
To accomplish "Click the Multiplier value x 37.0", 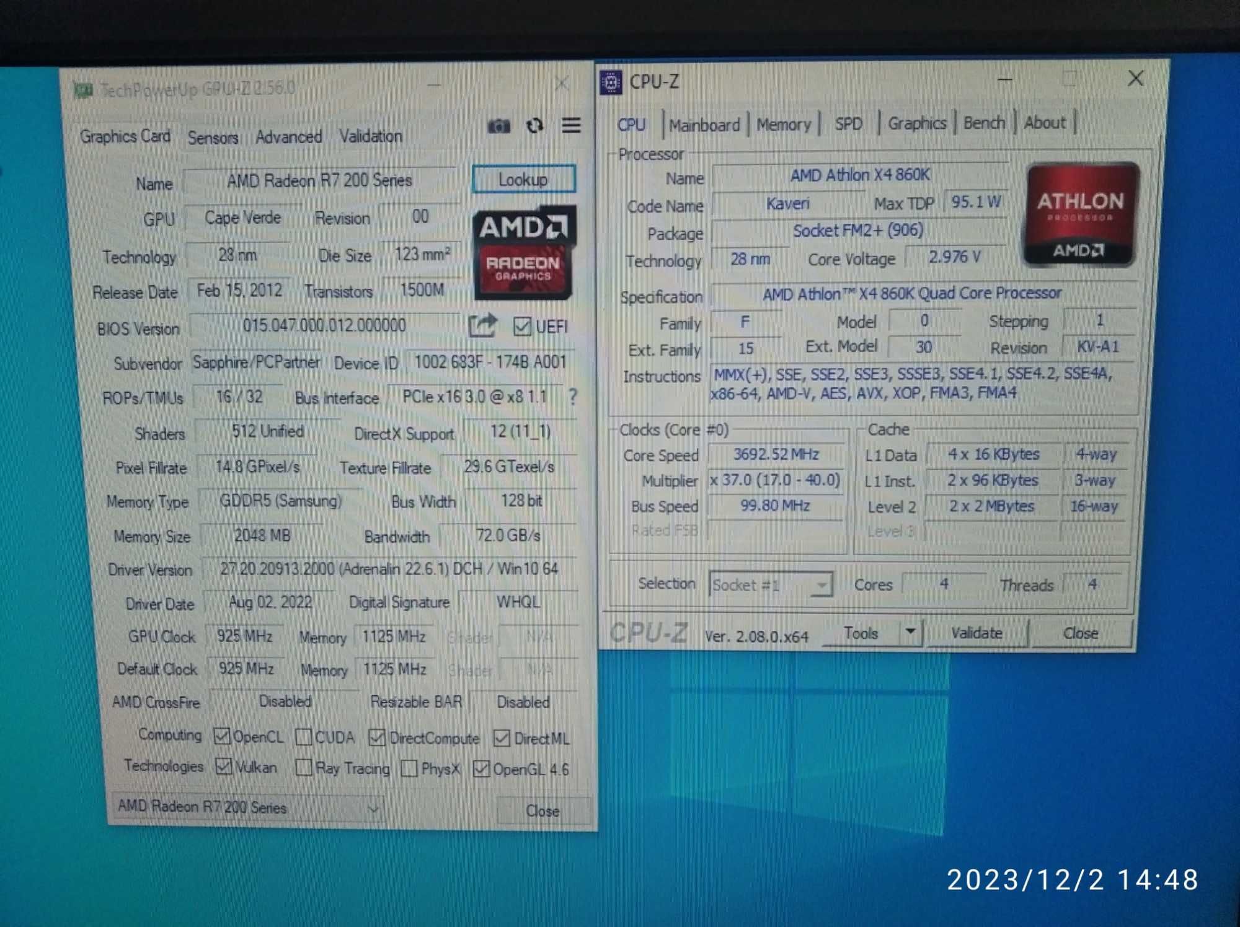I will 776,480.
